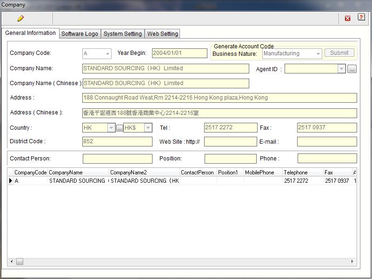Expand the HK$ currency dropdown
This screenshot has height=279, width=372.
[148, 128]
